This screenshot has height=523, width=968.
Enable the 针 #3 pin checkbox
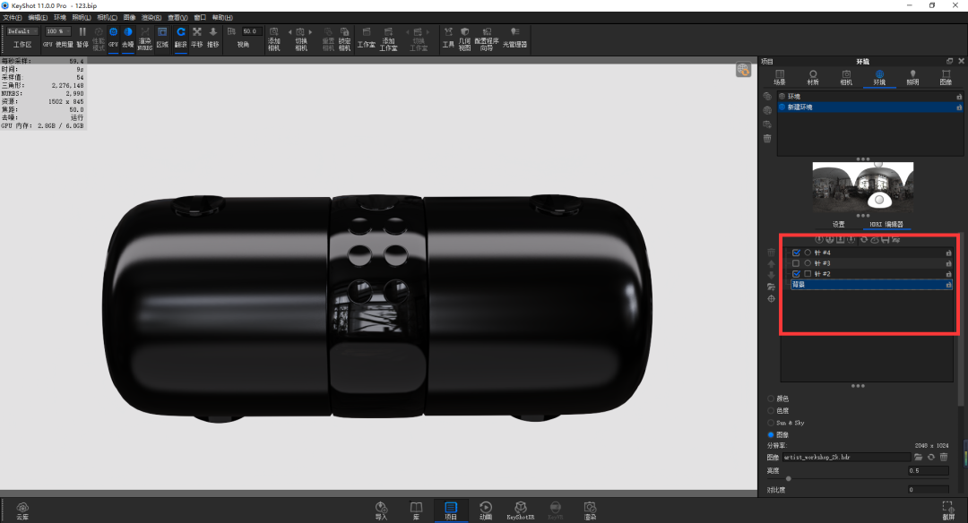tap(797, 263)
